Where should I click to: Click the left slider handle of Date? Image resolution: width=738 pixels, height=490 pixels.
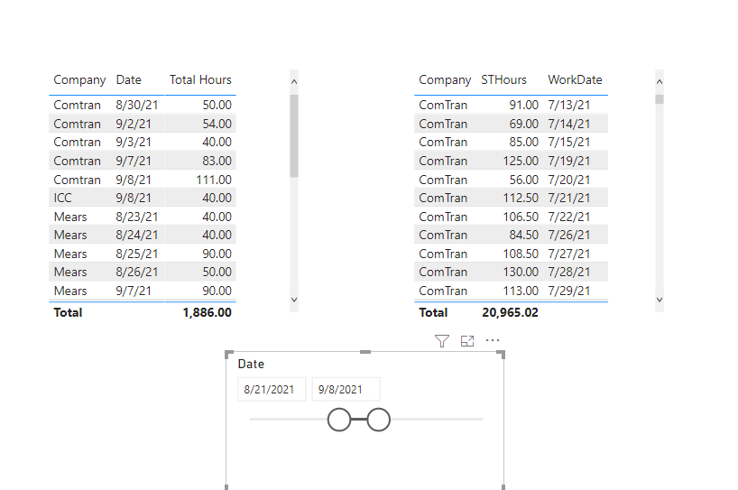(x=339, y=420)
